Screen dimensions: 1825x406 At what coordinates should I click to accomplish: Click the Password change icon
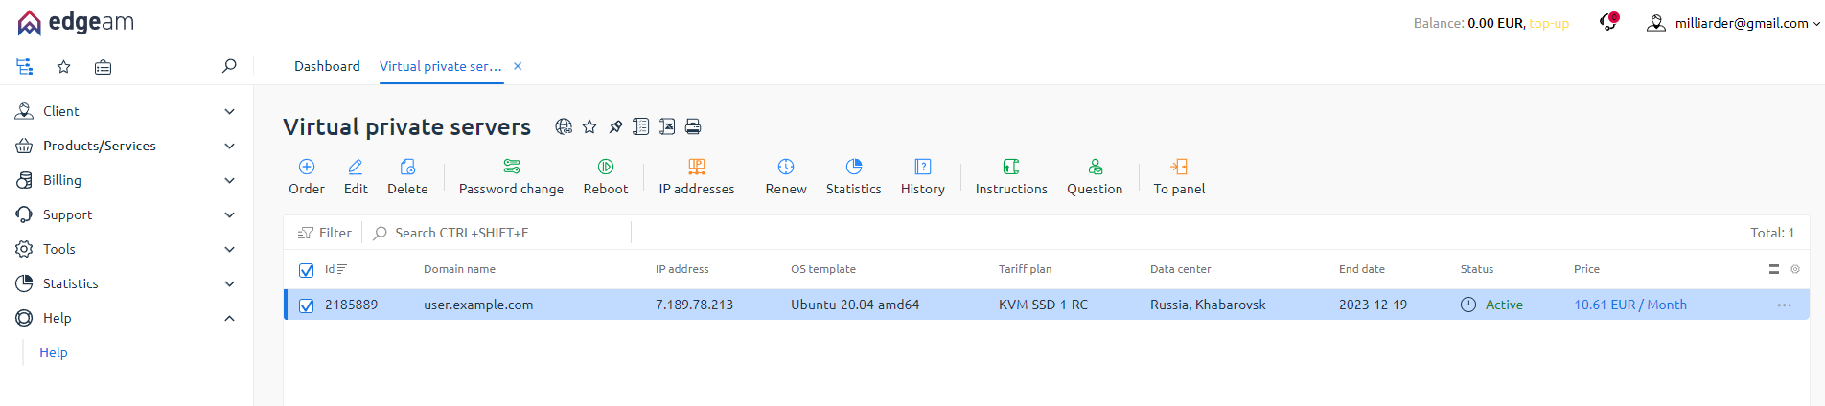(x=511, y=168)
